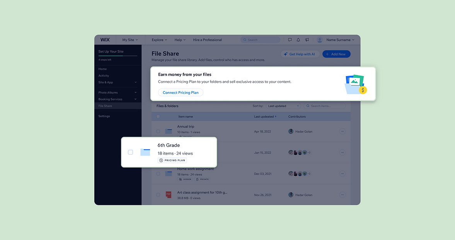This screenshot has width=455, height=240.
Task: Click Hadar Golan avatar in Annual trip row
Action: pyautogui.click(x=291, y=131)
